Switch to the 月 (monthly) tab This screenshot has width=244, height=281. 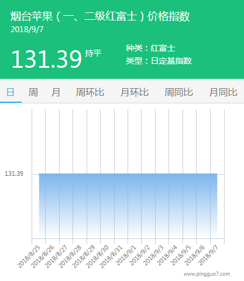pyautogui.click(x=56, y=92)
